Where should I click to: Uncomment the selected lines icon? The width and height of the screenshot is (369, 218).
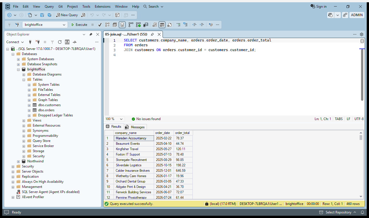(x=185, y=25)
